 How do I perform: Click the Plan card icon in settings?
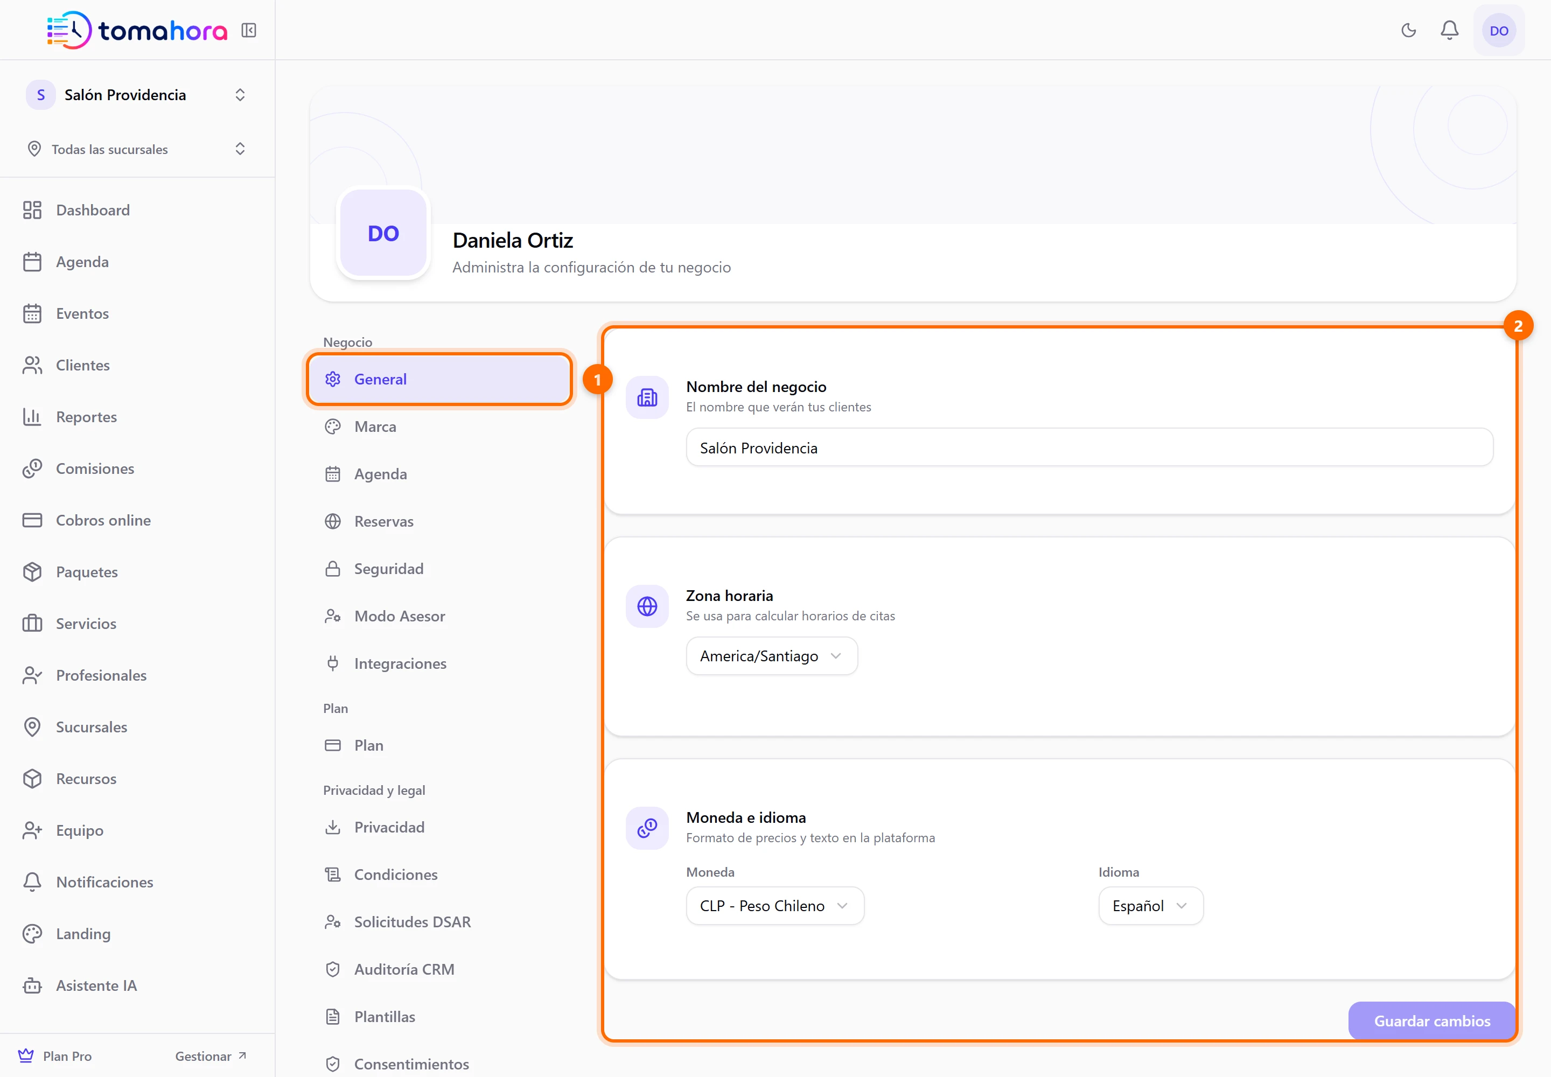point(333,745)
